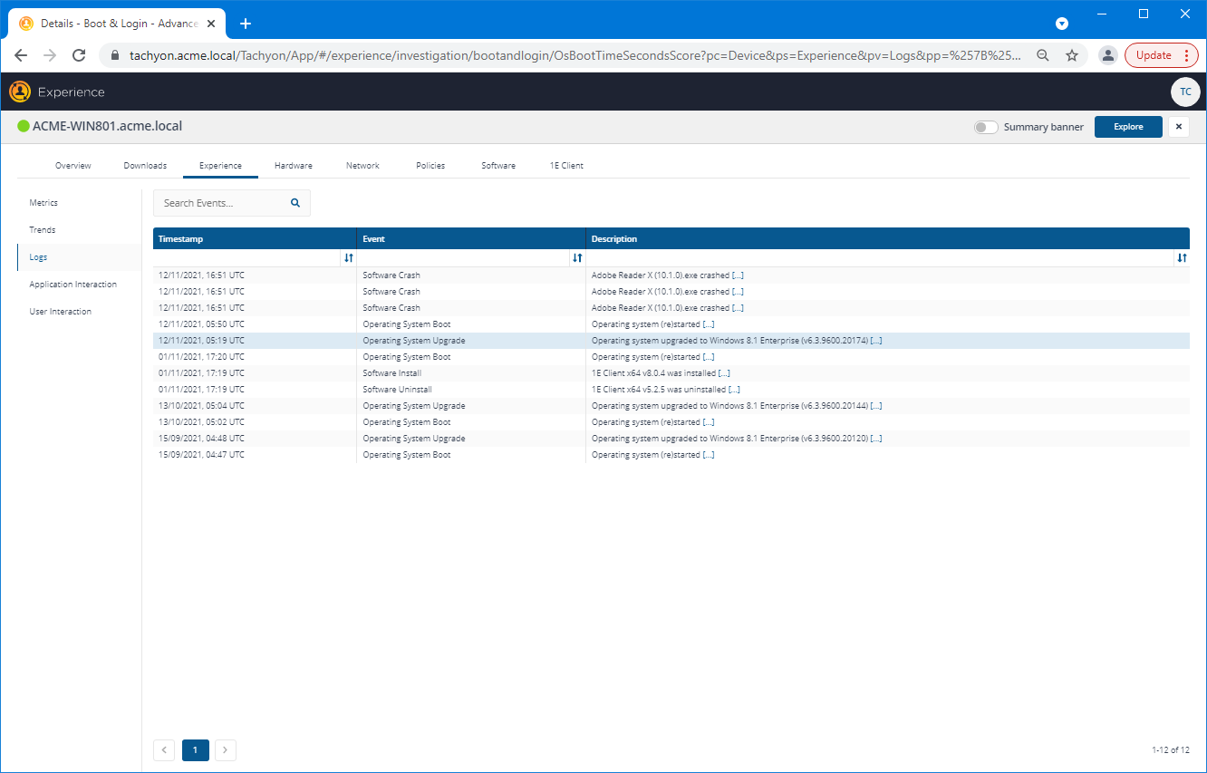Click the Explore button
The width and height of the screenshot is (1207, 773).
pyautogui.click(x=1128, y=127)
